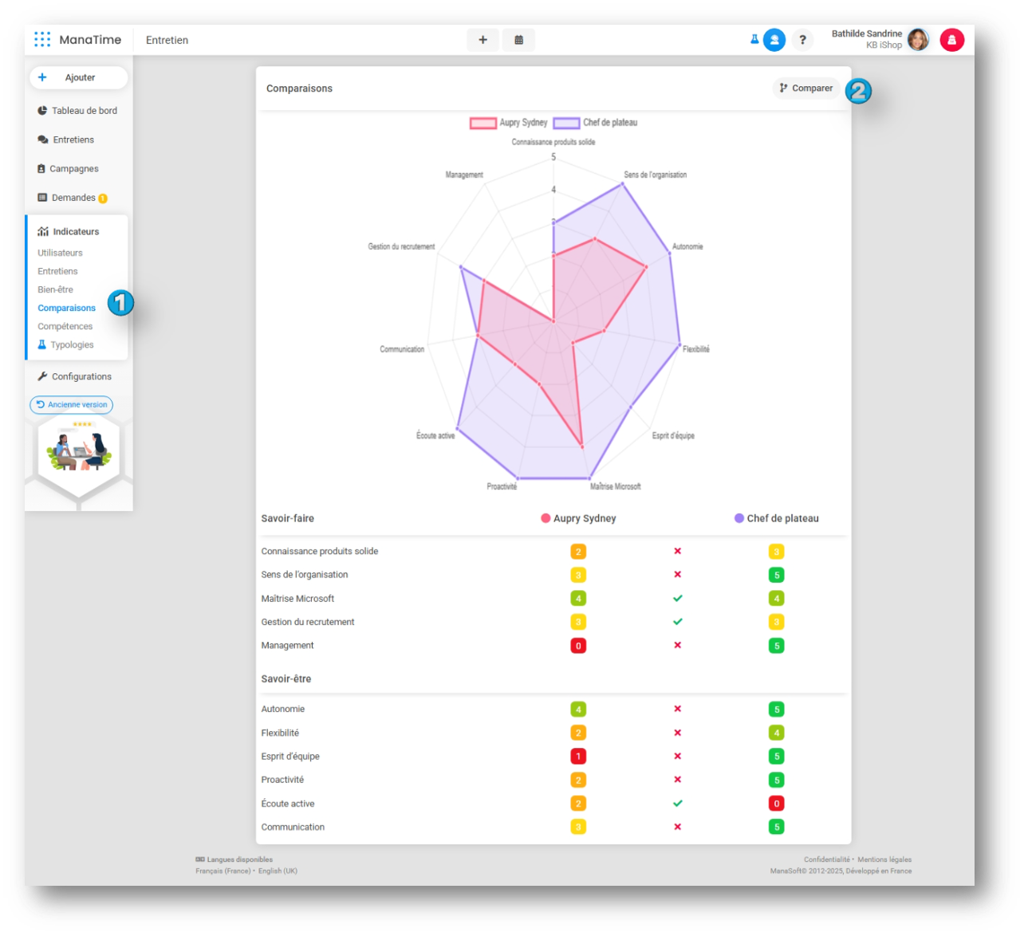Image resolution: width=1024 pixels, height=936 pixels.
Task: Click the check mark for Écoute active
Action: pos(677,803)
